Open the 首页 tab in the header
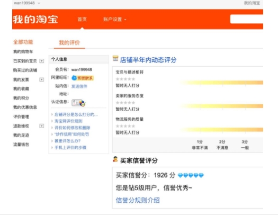Screen dimensions: 278x215 [x=82, y=19]
